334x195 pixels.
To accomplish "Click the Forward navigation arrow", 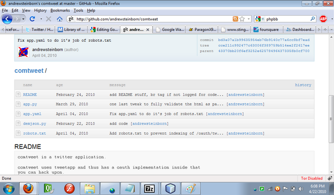I will 17,19.
